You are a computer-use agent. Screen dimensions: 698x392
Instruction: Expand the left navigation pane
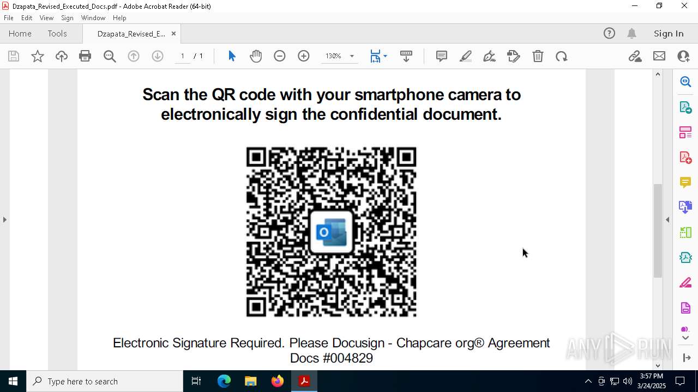(4, 219)
